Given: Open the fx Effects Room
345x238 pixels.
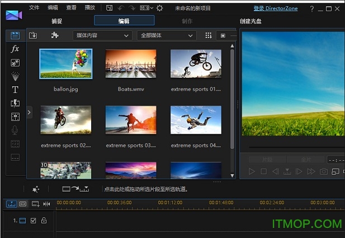Looking at the screenshot, I should point(15,49).
